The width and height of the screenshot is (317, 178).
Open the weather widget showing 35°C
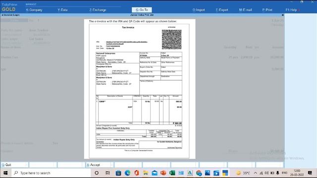[243, 173]
